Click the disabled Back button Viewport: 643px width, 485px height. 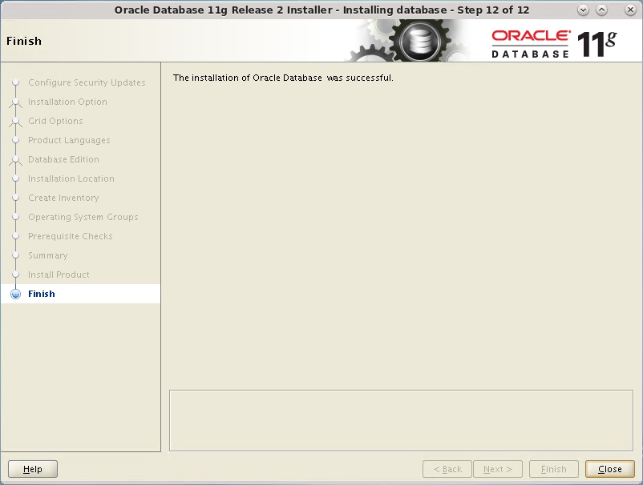(x=447, y=469)
